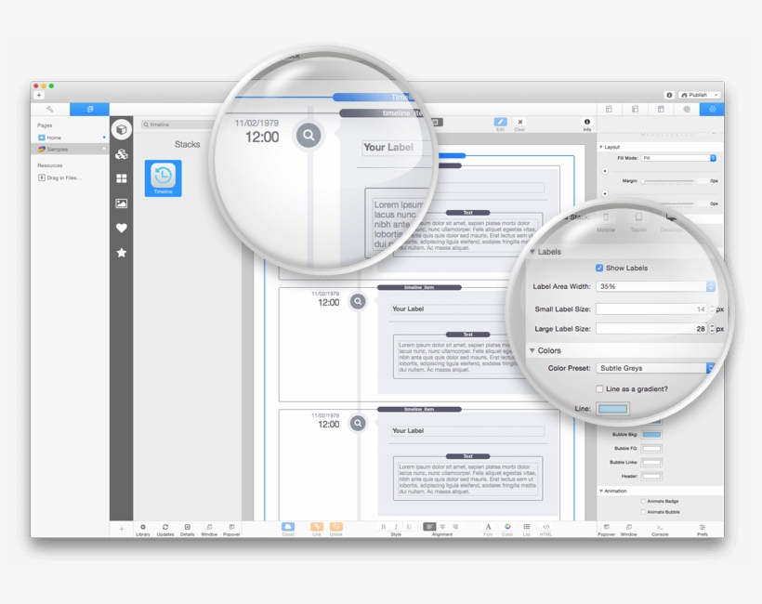Open the starred stacks section
The height and width of the screenshot is (604, 762).
tap(121, 252)
